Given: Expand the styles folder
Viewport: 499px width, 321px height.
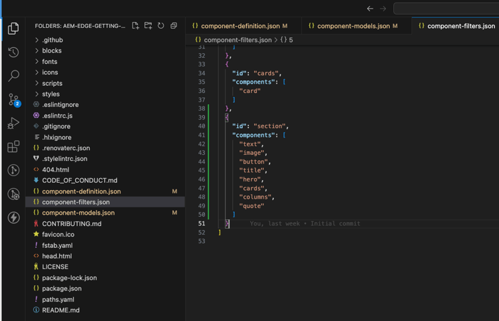Looking at the screenshot, I should (x=51, y=94).
